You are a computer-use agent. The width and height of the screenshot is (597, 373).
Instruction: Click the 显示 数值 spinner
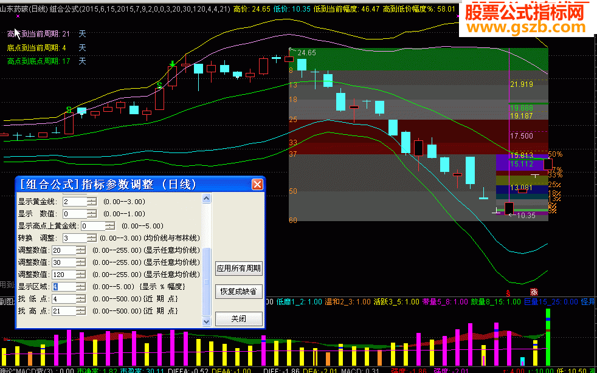tap(92, 214)
